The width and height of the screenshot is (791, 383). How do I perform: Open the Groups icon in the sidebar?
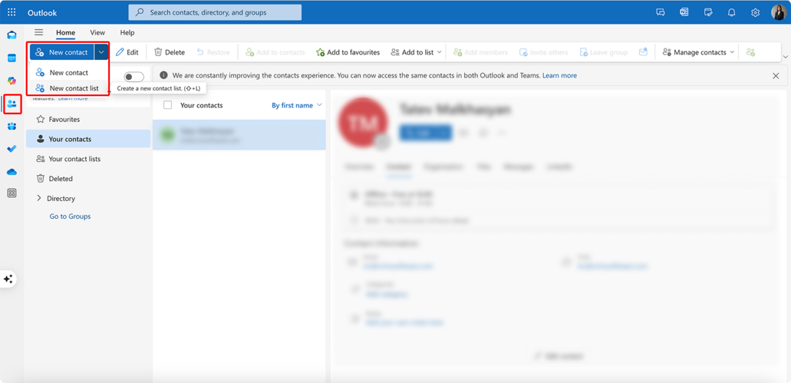coord(11,125)
